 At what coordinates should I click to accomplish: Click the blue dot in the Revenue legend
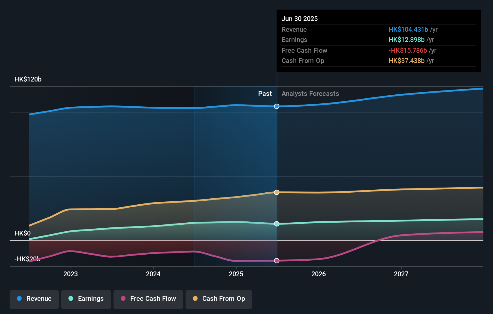(x=20, y=298)
